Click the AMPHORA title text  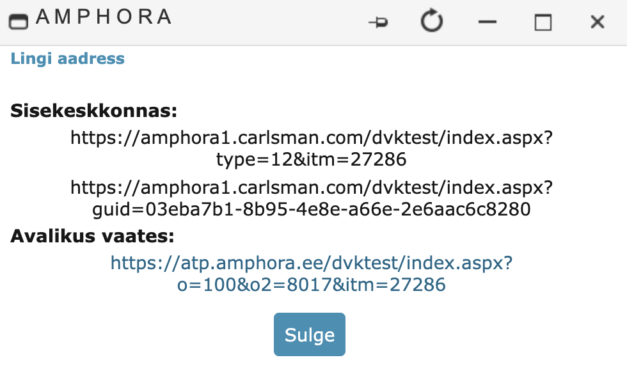pyautogui.click(x=104, y=17)
